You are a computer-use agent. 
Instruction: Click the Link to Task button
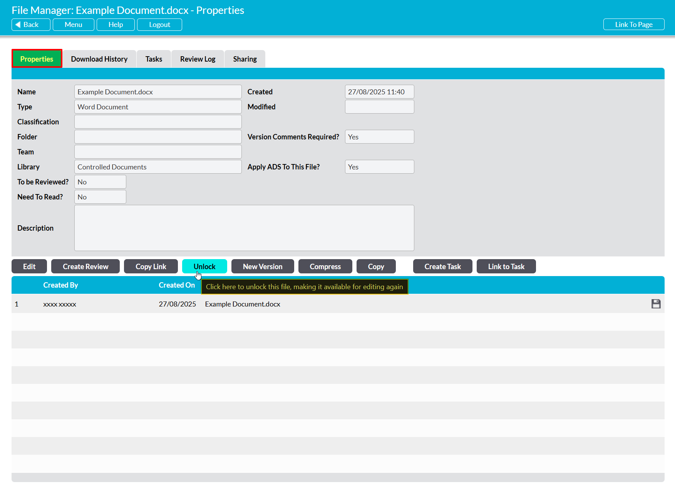[x=506, y=266]
